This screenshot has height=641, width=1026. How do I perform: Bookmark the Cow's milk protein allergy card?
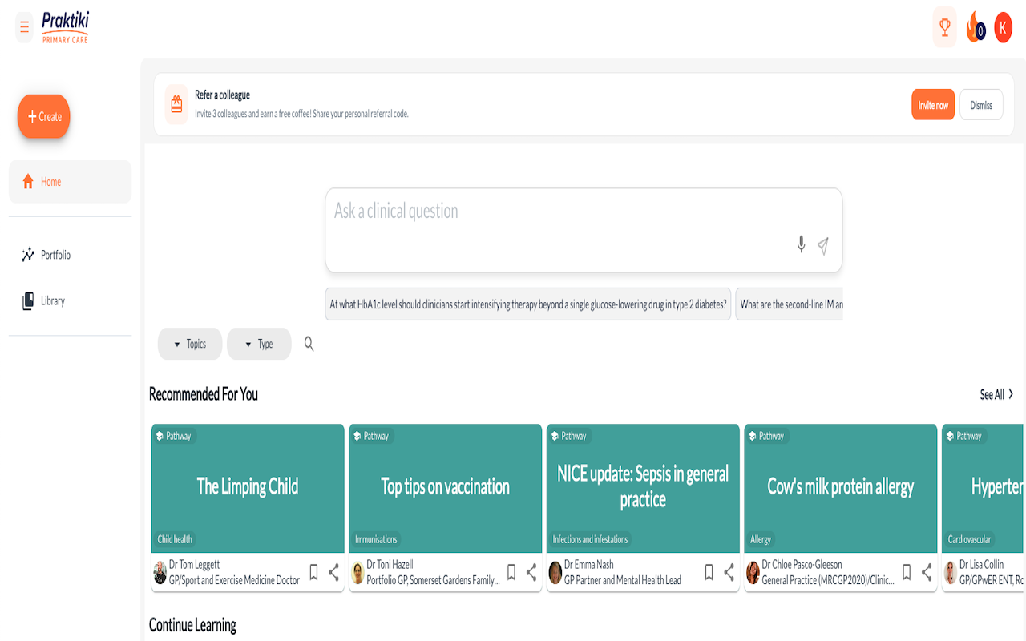[907, 572]
